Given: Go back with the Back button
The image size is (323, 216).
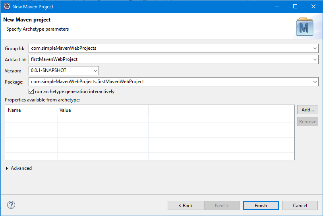Looking at the screenshot, I should (x=186, y=206).
